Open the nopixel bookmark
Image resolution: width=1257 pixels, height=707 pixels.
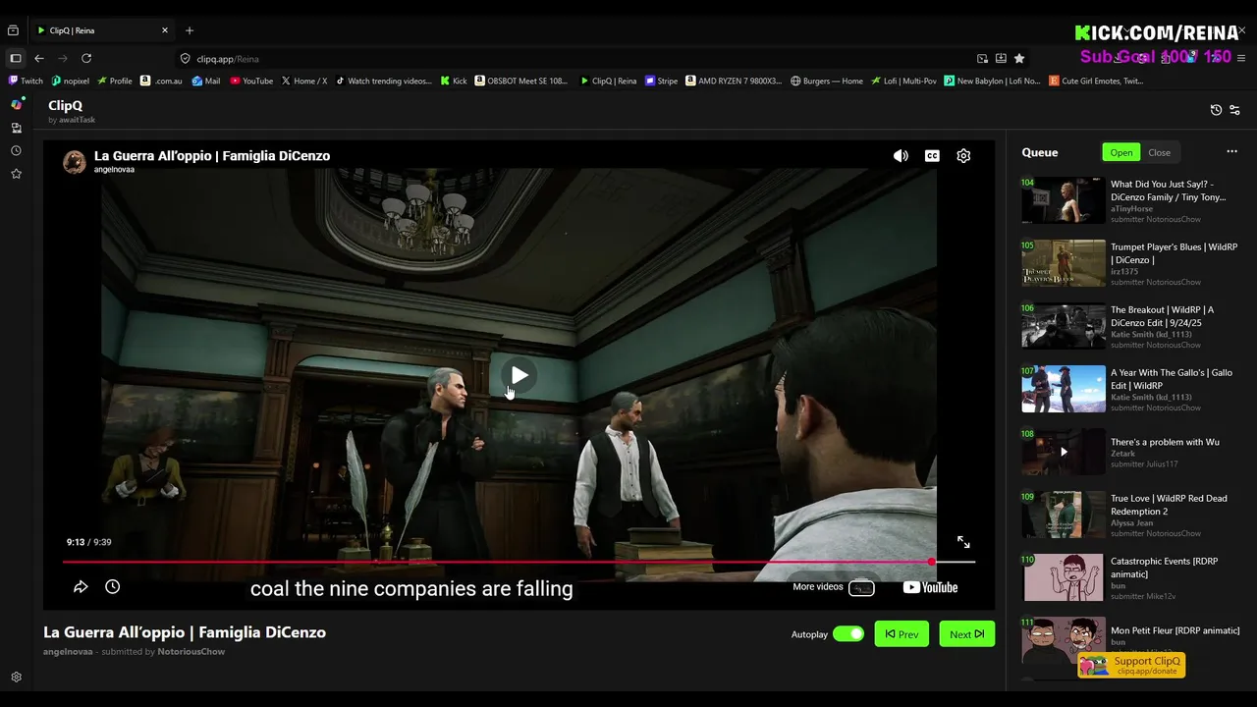[71, 82]
